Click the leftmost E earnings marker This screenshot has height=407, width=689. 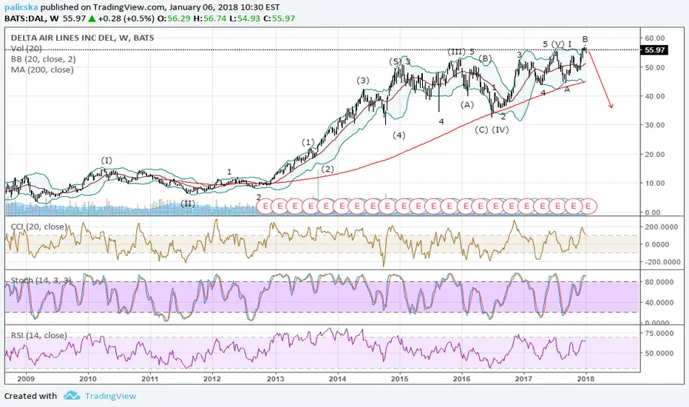(265, 206)
